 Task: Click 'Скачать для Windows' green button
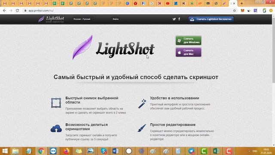[188, 40]
